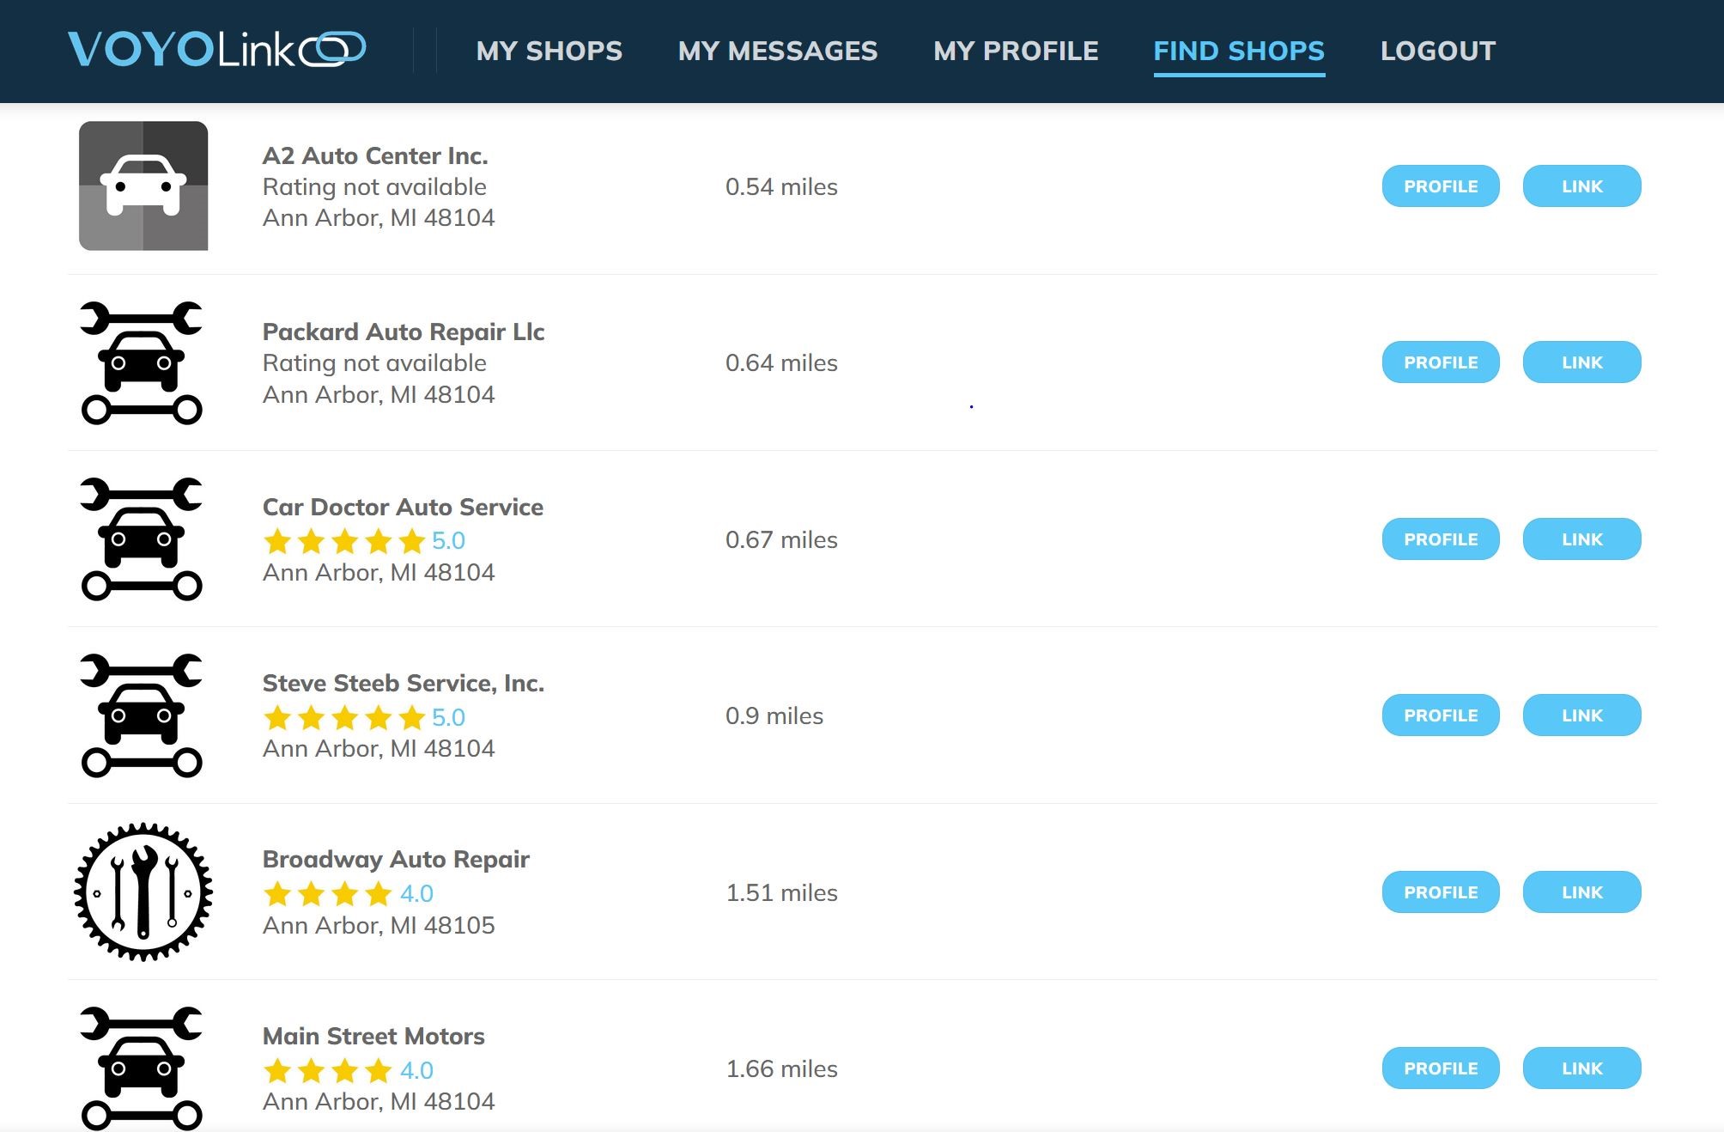Click Broadway Auto Repair gear-tools icon

(143, 892)
